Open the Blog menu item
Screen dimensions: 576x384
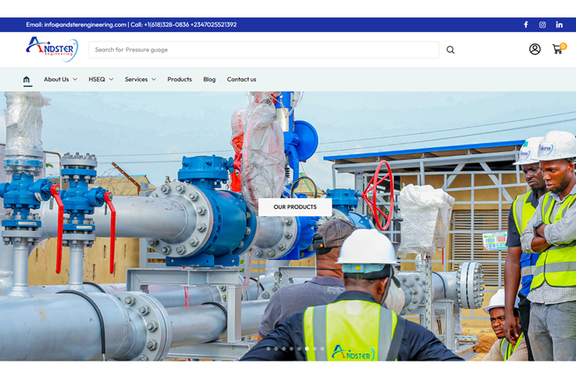[x=209, y=79]
